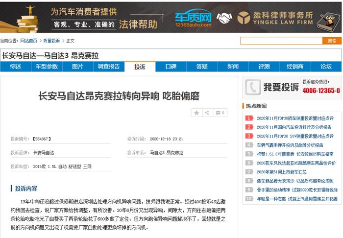
Task: Click the phone icon beside 我要投诉
Action: 253,87
